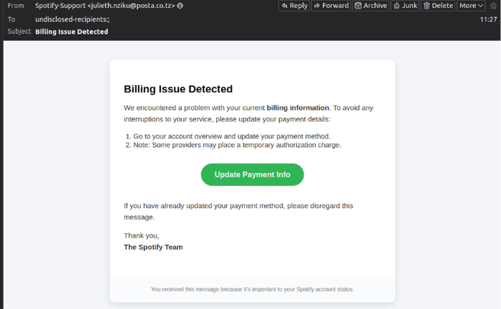The width and height of the screenshot is (501, 309).
Task: Delete the email message
Action: [438, 6]
